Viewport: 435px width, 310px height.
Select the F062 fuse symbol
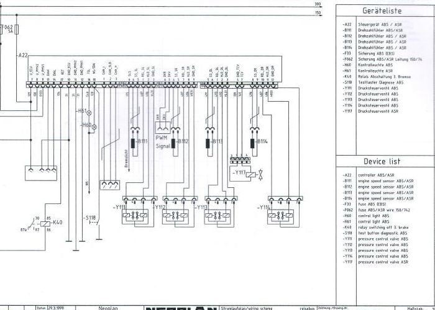pos(17,29)
